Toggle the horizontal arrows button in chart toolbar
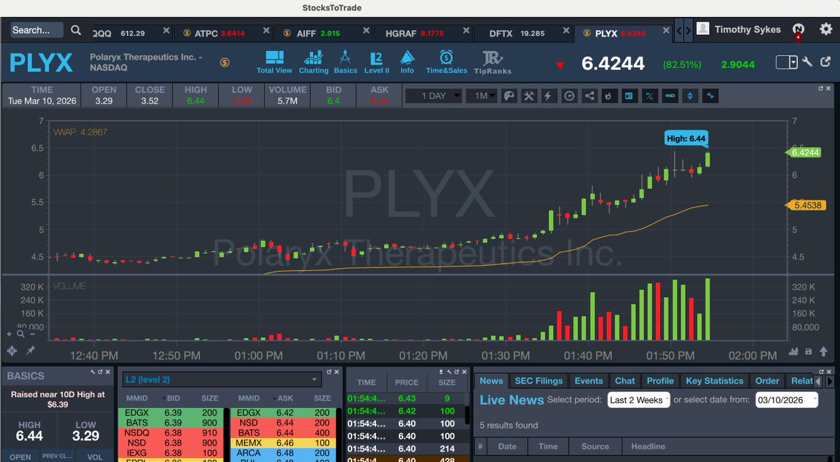 (710, 96)
